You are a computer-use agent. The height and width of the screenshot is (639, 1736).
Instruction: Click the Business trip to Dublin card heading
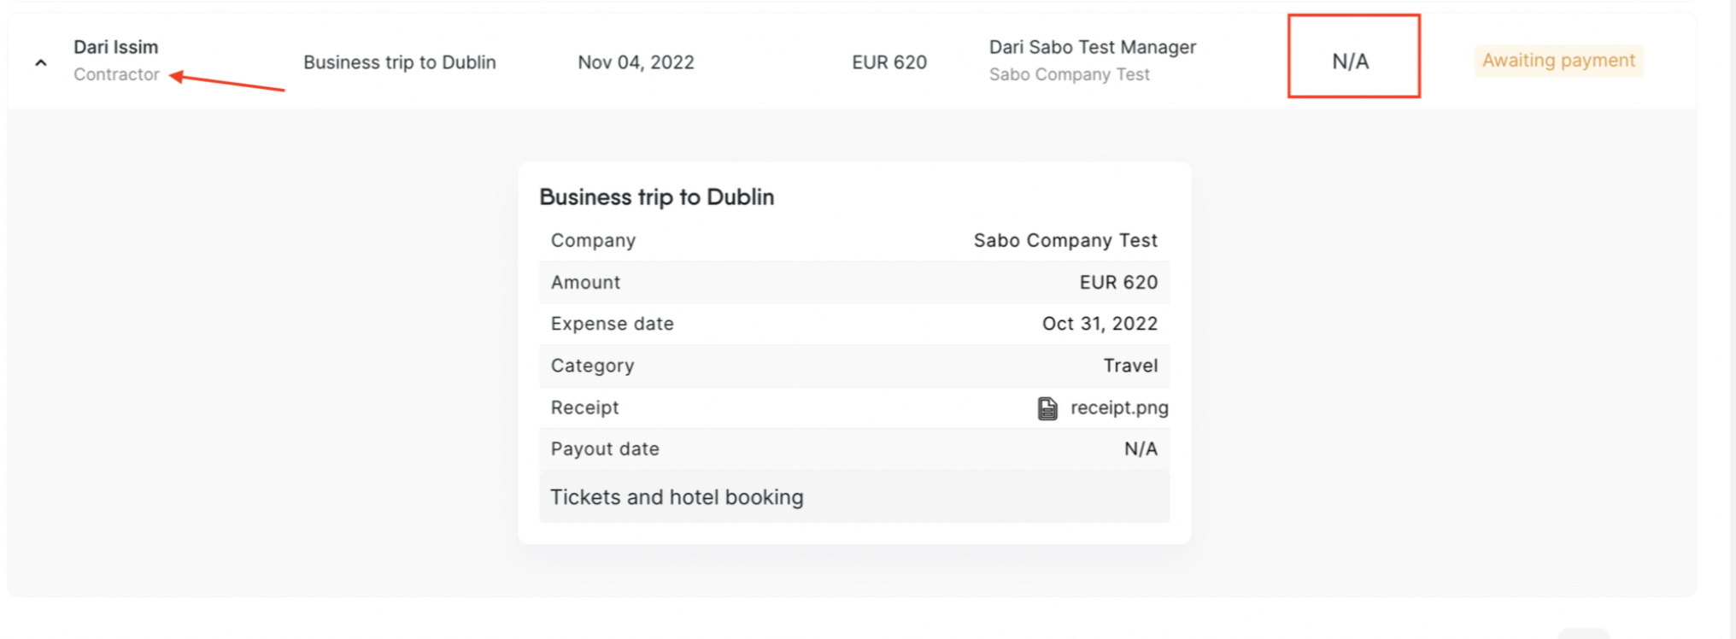[656, 197]
